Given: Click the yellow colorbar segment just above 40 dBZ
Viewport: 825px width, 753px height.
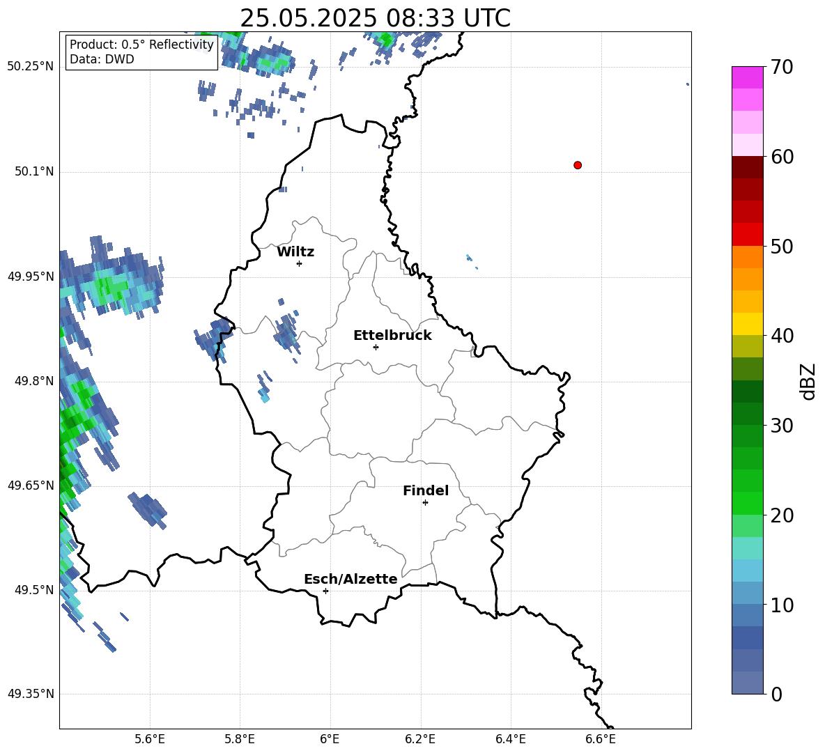Looking at the screenshot, I should coord(748,324).
